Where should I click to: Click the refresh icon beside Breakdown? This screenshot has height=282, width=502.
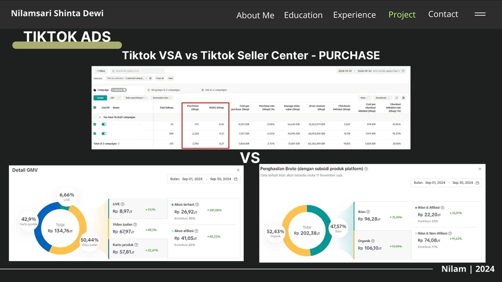coord(397,98)
